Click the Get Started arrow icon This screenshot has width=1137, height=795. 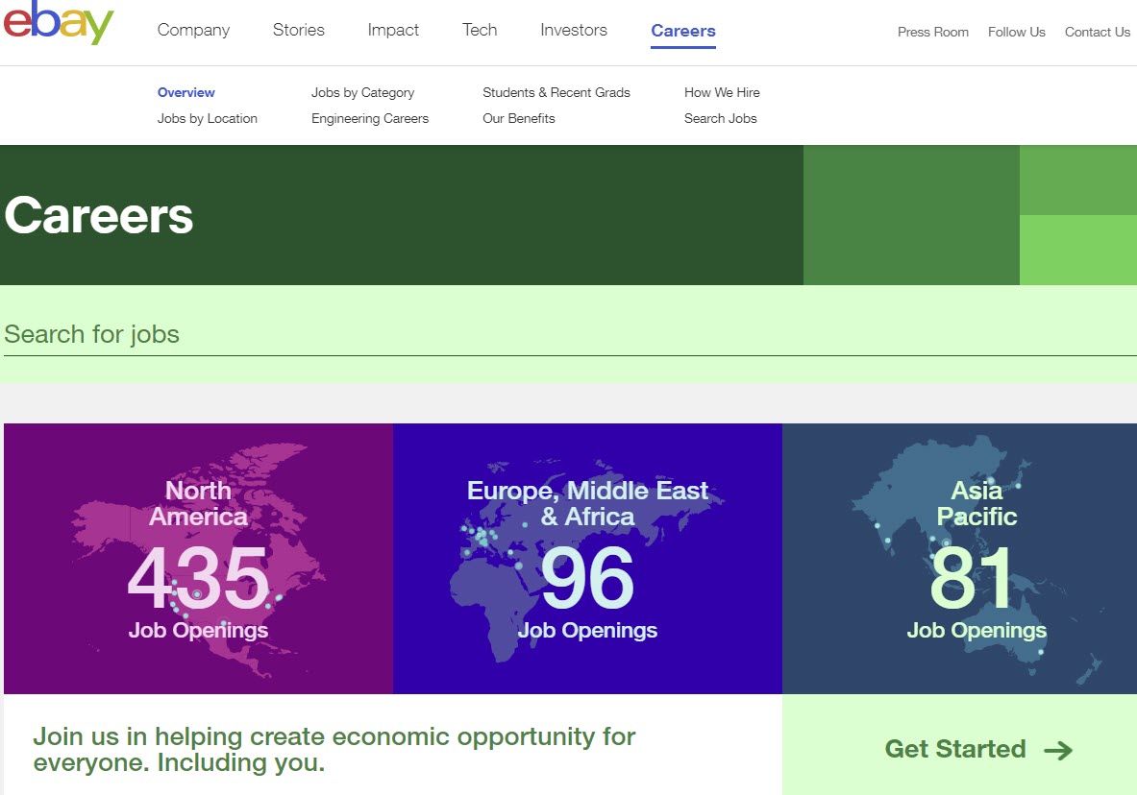1058,750
